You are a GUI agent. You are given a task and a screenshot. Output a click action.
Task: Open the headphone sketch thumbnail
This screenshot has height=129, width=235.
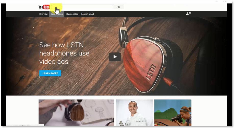click(76, 113)
